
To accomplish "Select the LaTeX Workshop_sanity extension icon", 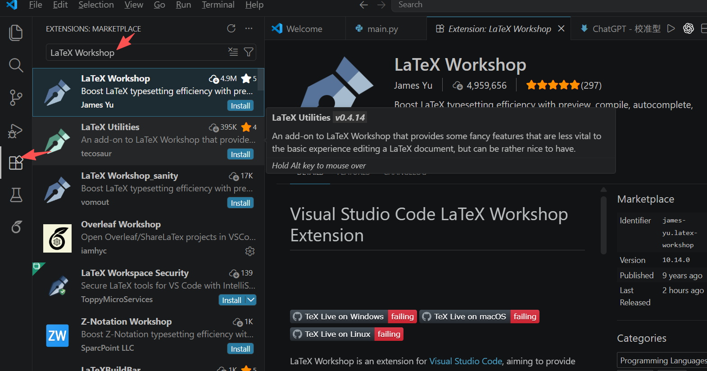I will tap(57, 190).
